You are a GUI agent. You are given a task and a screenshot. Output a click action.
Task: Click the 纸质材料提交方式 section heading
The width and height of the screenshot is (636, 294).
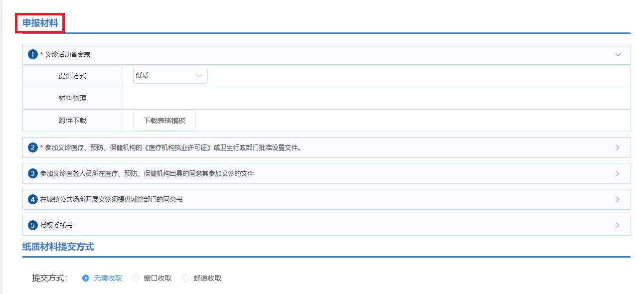coord(58,247)
